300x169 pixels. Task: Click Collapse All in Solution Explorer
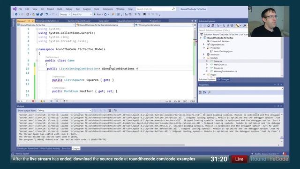228,26
